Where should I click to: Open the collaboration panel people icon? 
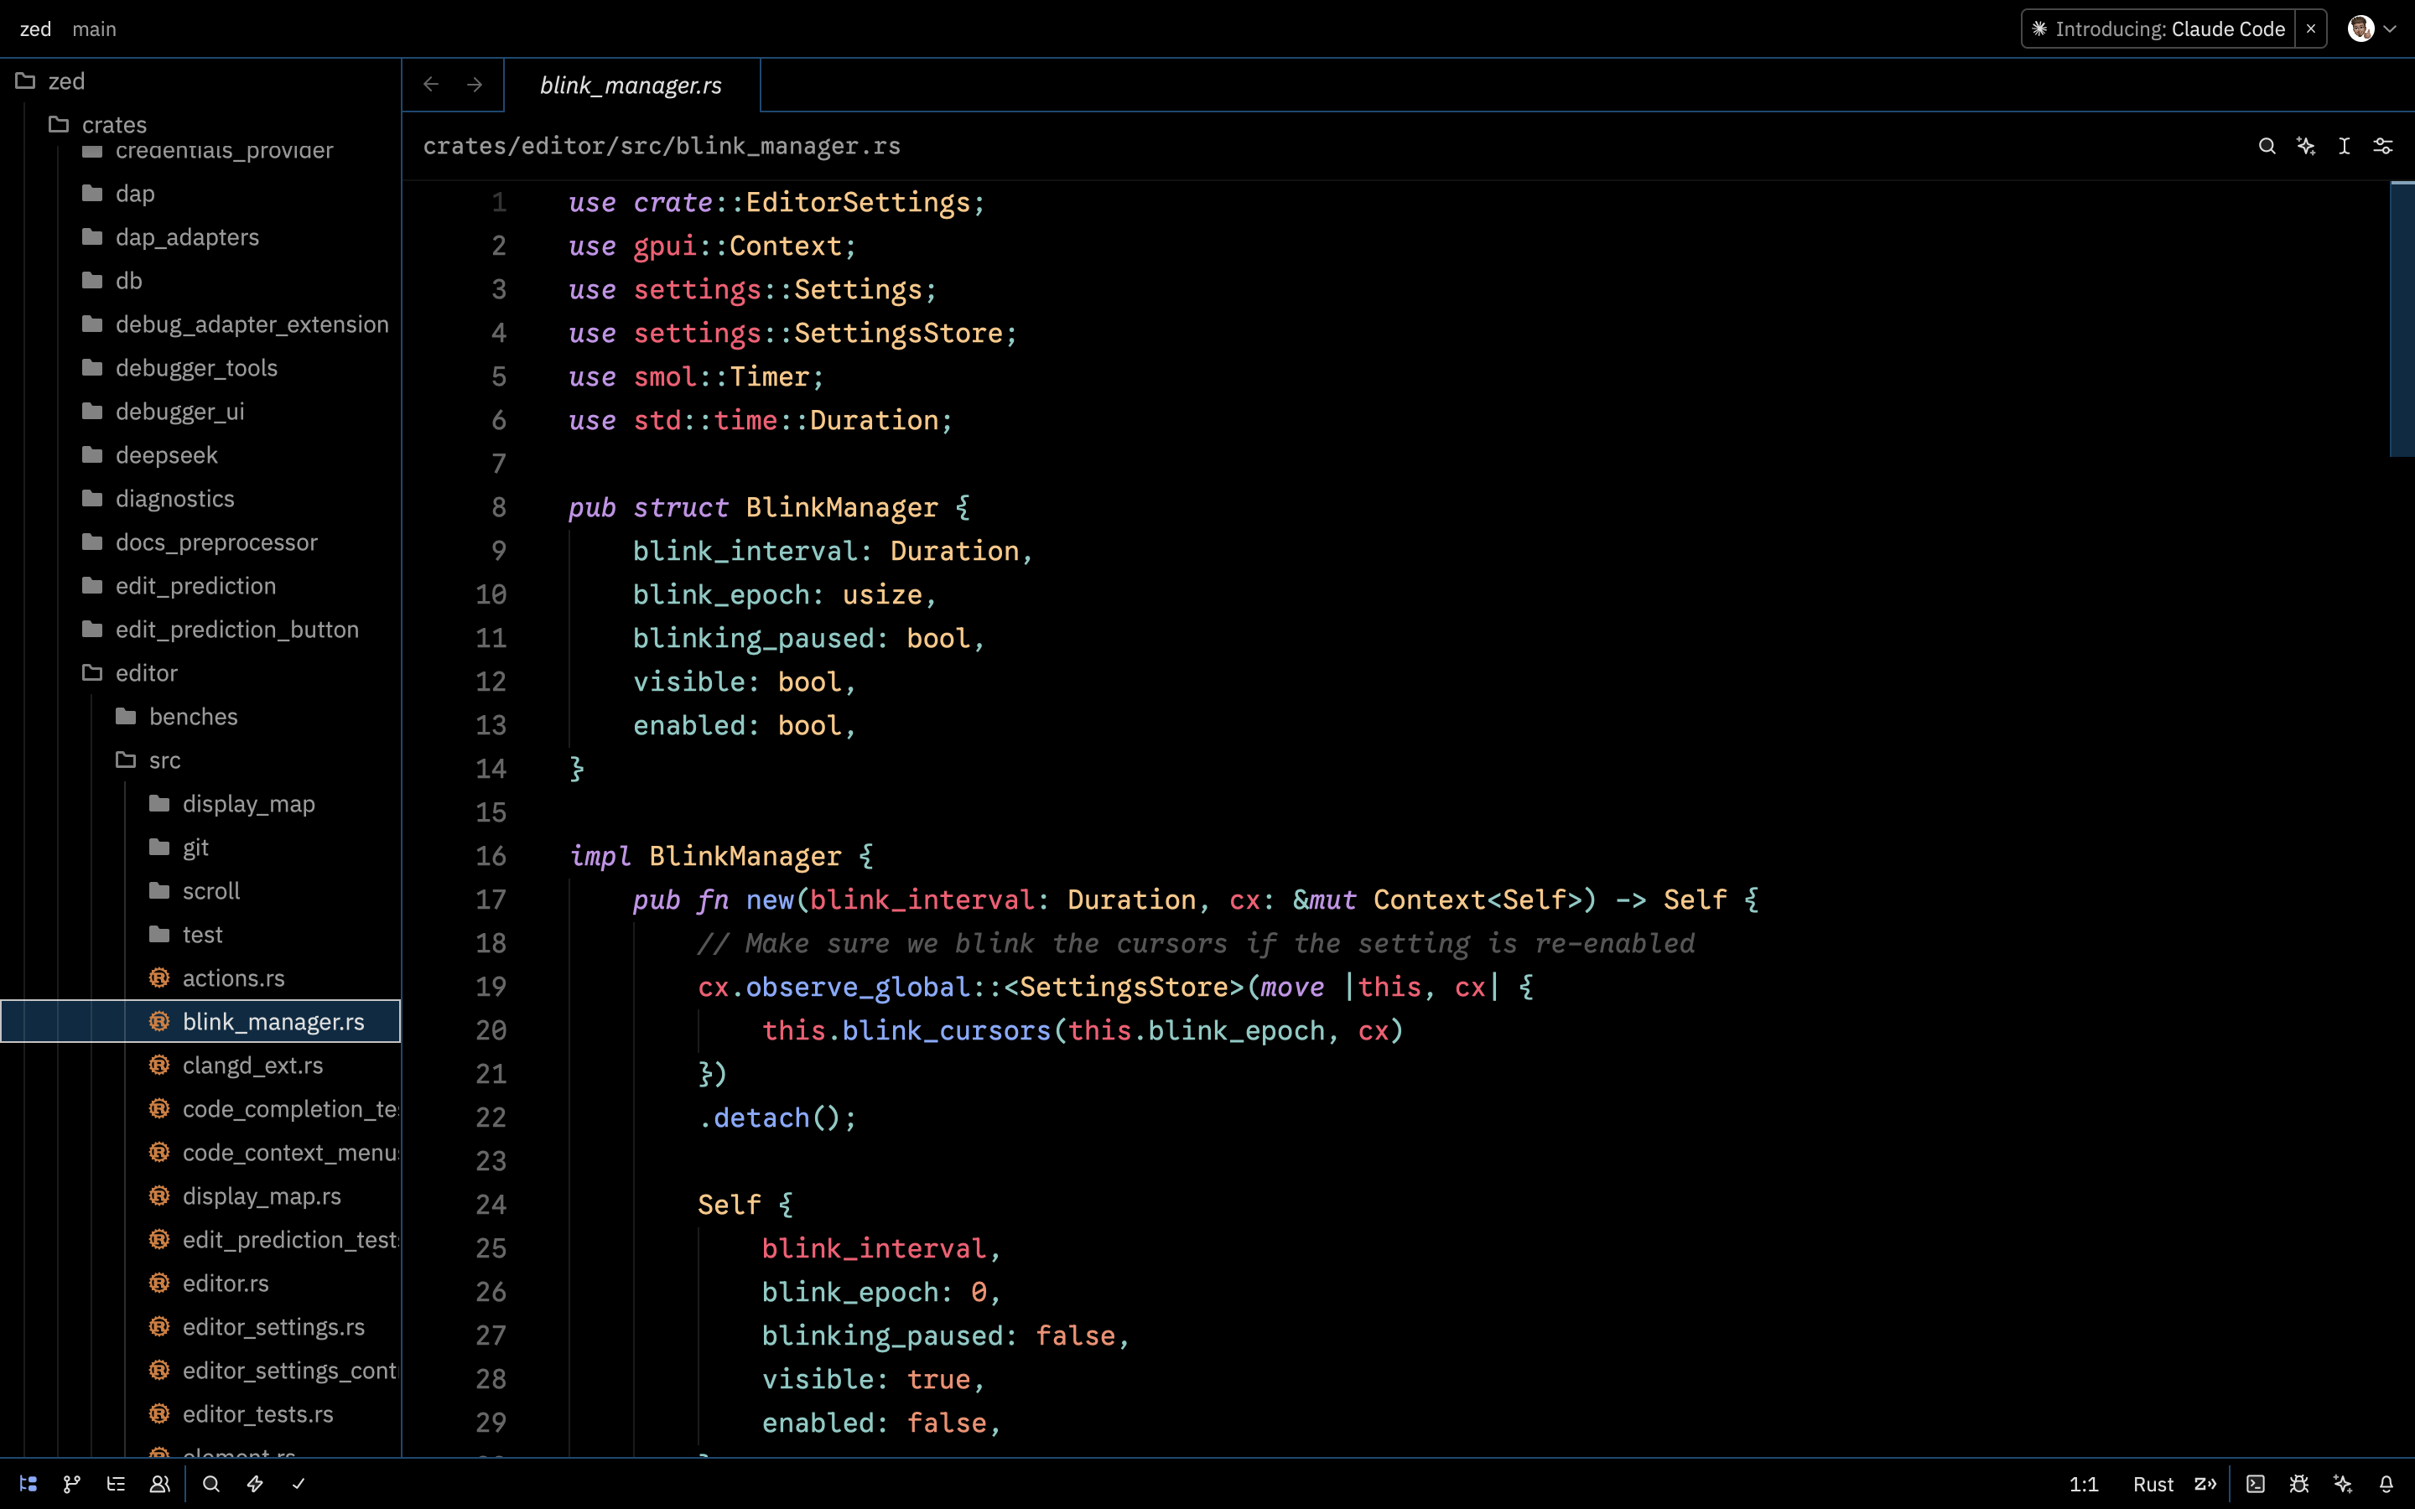[159, 1484]
